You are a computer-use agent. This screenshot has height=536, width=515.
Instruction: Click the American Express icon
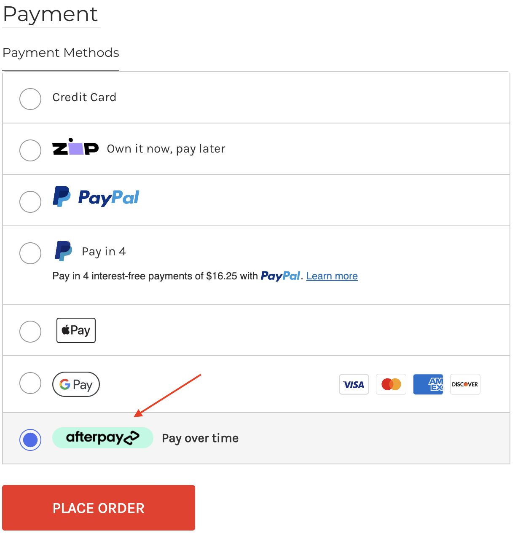point(428,384)
